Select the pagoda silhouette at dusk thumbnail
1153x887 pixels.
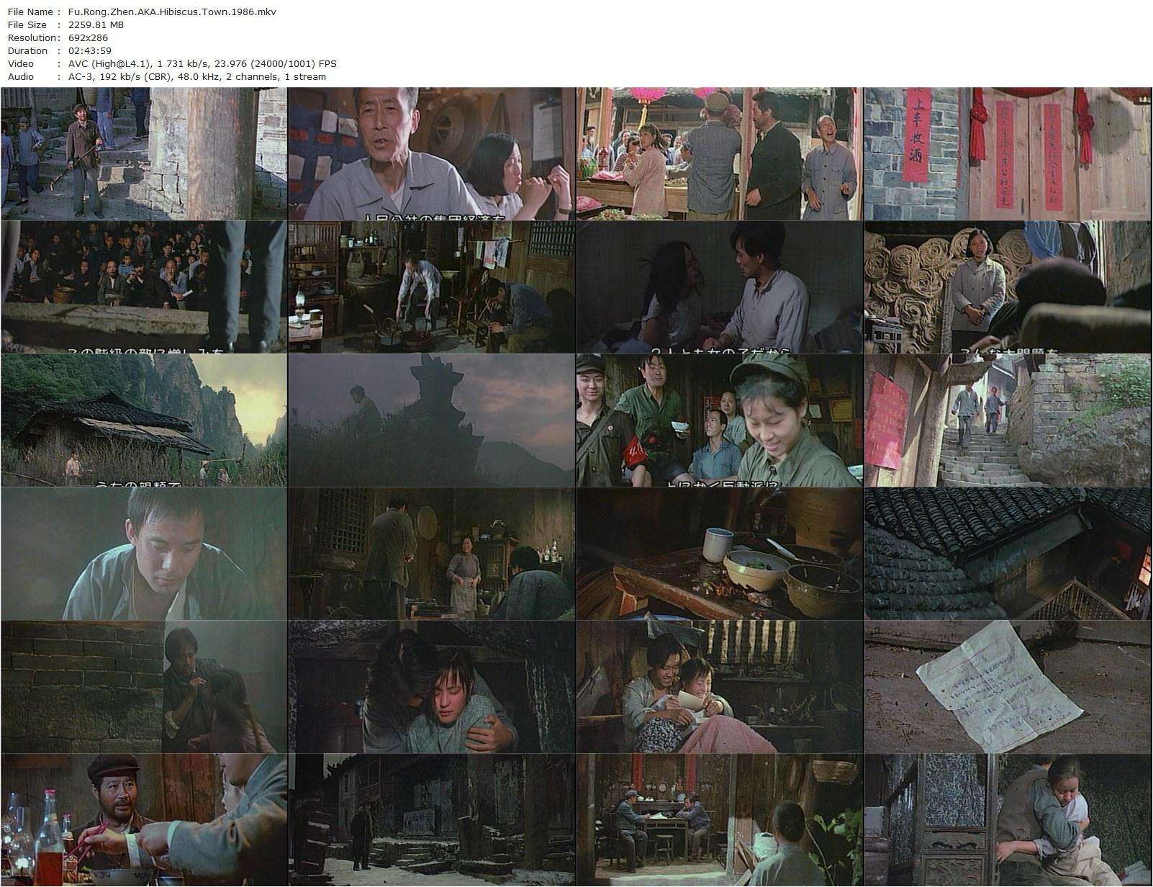432,421
